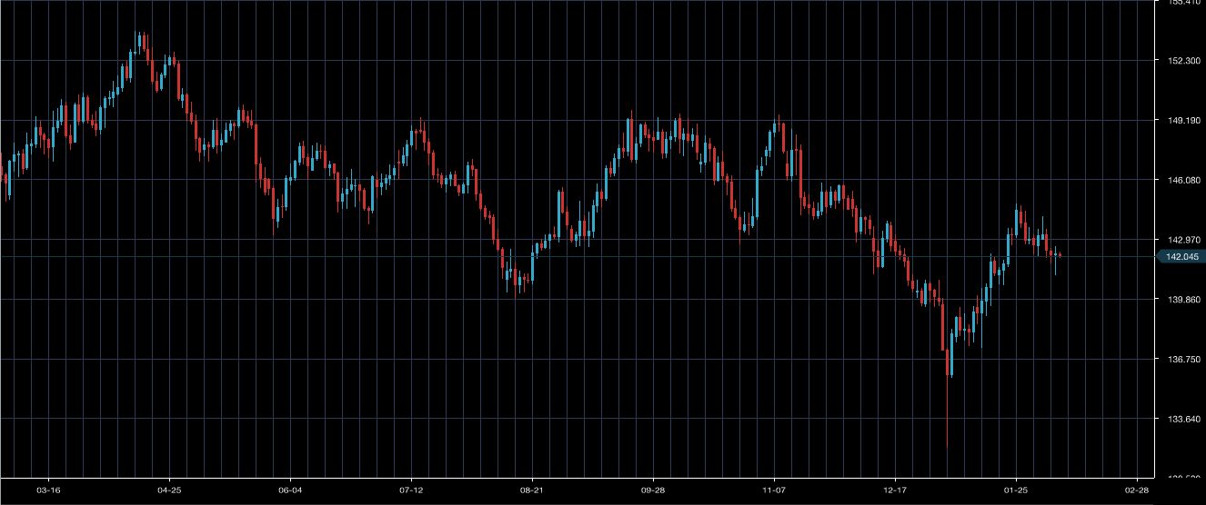Select the 12-17 date on time axis

[895, 490]
